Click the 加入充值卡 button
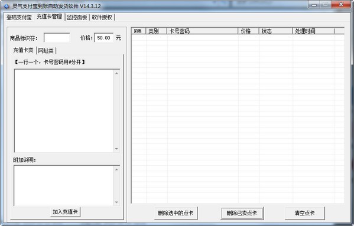354x226 pixels. point(65,212)
